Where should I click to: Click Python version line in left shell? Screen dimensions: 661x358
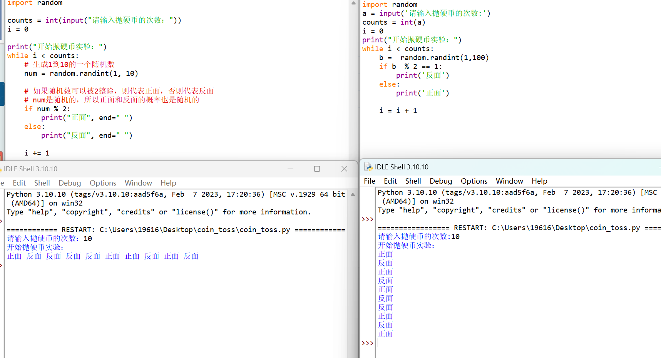(x=176, y=194)
